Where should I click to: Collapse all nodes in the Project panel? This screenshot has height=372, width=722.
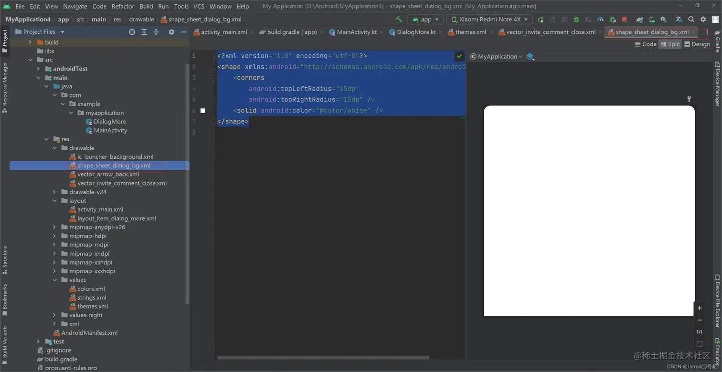(x=156, y=31)
